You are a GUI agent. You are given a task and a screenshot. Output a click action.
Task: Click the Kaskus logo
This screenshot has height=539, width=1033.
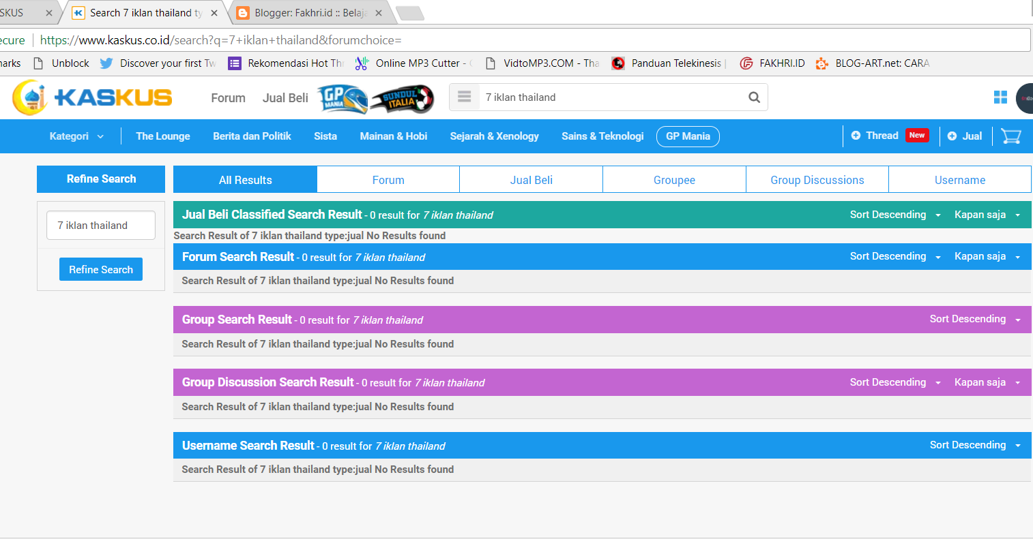[93, 97]
